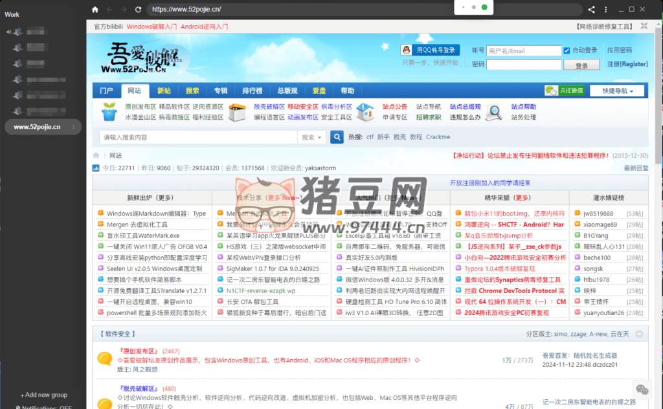Viewport: 663px width, 409px height.
Task: Click the QQ penguin login icon
Action: 406,50
